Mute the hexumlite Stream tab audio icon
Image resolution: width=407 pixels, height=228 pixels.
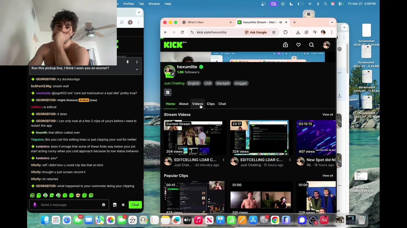click(280, 22)
